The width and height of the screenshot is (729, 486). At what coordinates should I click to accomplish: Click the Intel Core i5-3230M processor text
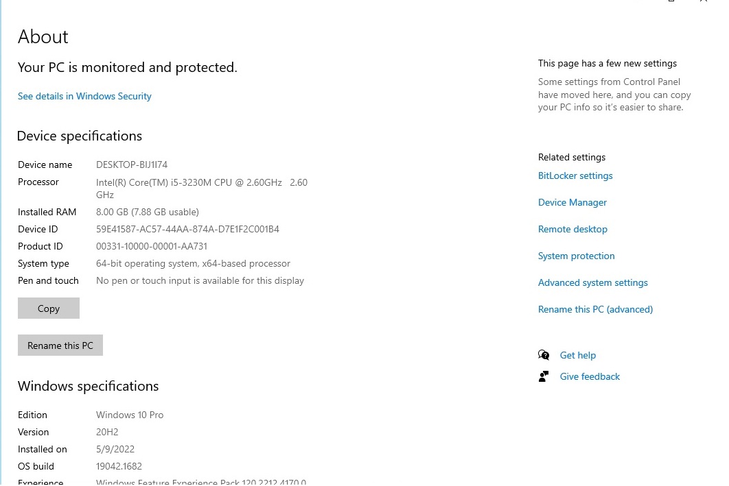coord(189,182)
